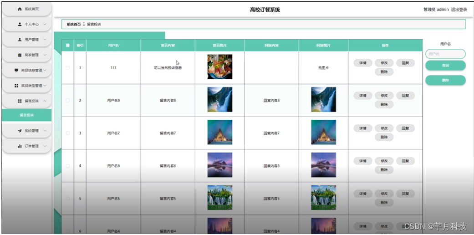Expand the 用户管理 menu chevron
The image size is (474, 235).
(45, 40)
